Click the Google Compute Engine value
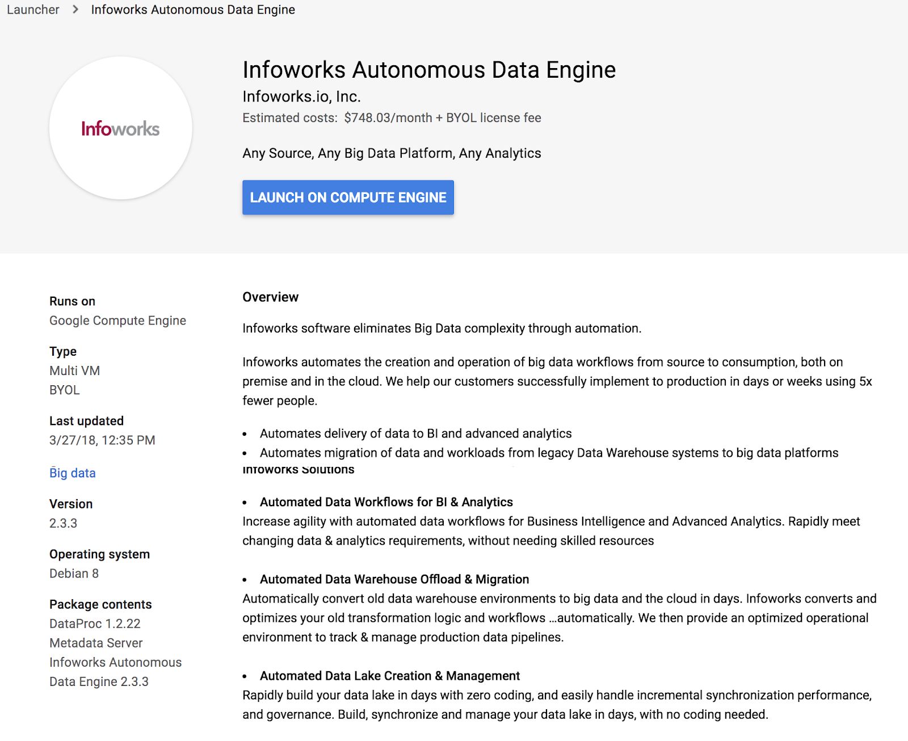The height and width of the screenshot is (741, 908). pos(117,321)
